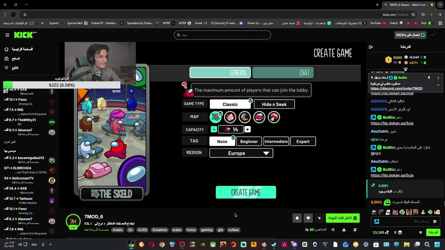Screen dimensions: 445x250
Task: Follow 7MOD_6 using the heart button
Action: (308, 218)
